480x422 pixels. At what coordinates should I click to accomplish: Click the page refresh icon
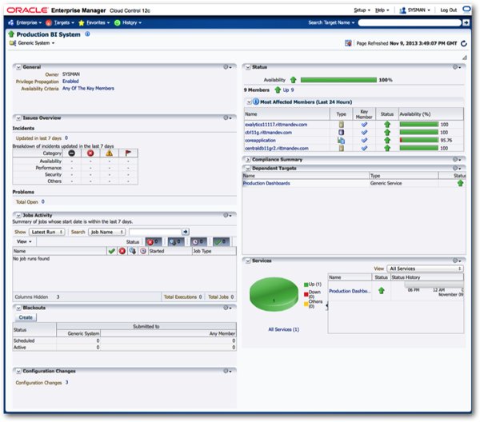click(464, 43)
